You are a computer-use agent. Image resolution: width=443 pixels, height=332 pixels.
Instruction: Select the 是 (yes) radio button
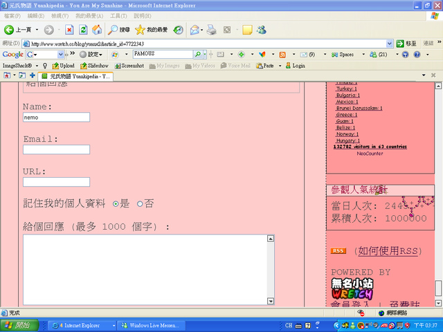pos(116,204)
